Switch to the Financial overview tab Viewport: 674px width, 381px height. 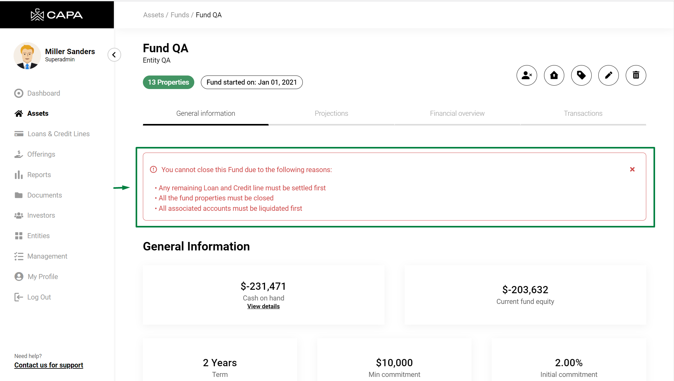point(457,114)
